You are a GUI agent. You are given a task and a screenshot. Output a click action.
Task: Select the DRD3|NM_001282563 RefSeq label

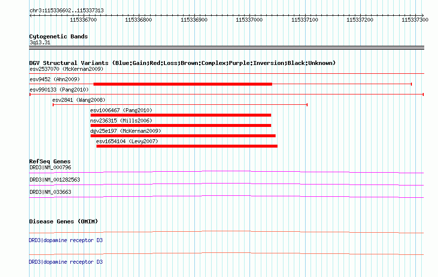pyautogui.click(x=55, y=180)
